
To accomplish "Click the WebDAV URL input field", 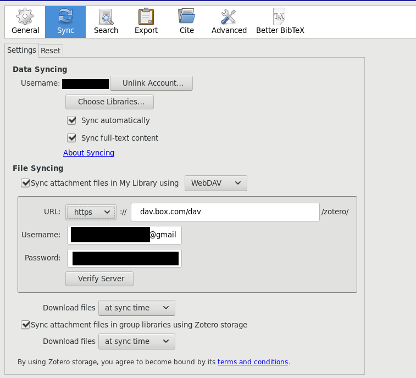I will coord(225,212).
